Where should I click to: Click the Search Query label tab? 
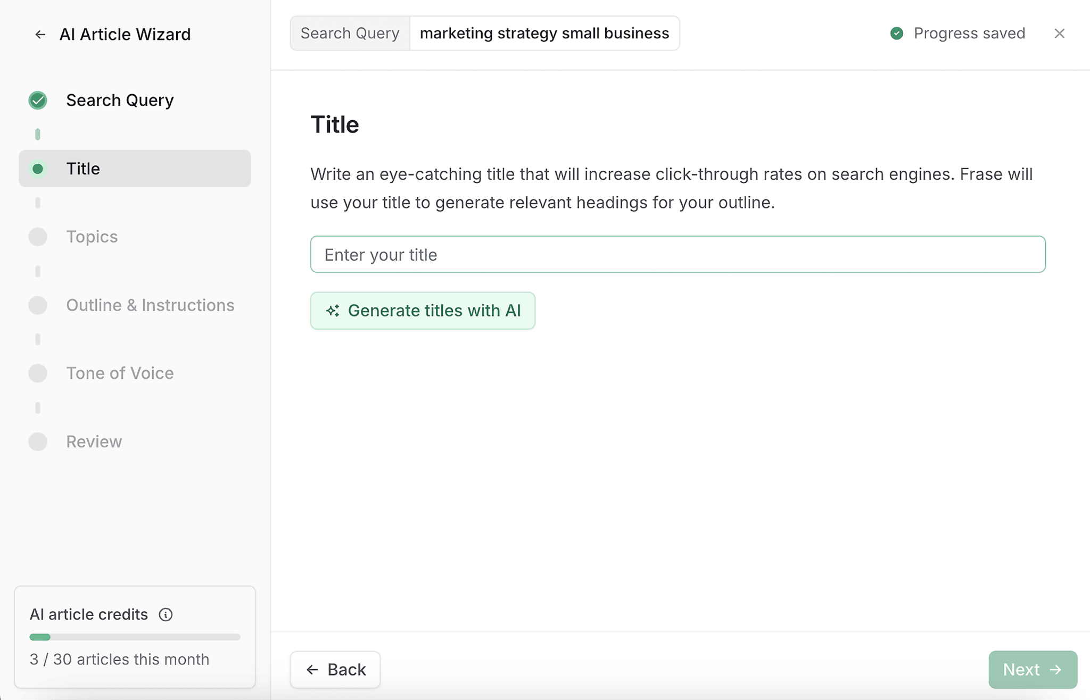pos(350,34)
